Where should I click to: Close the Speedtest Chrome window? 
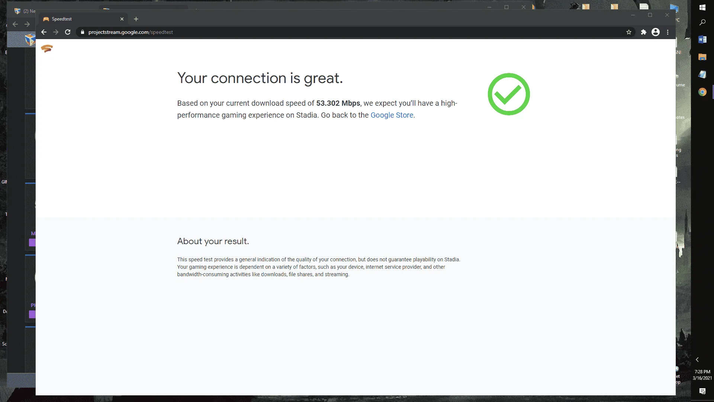click(x=667, y=15)
